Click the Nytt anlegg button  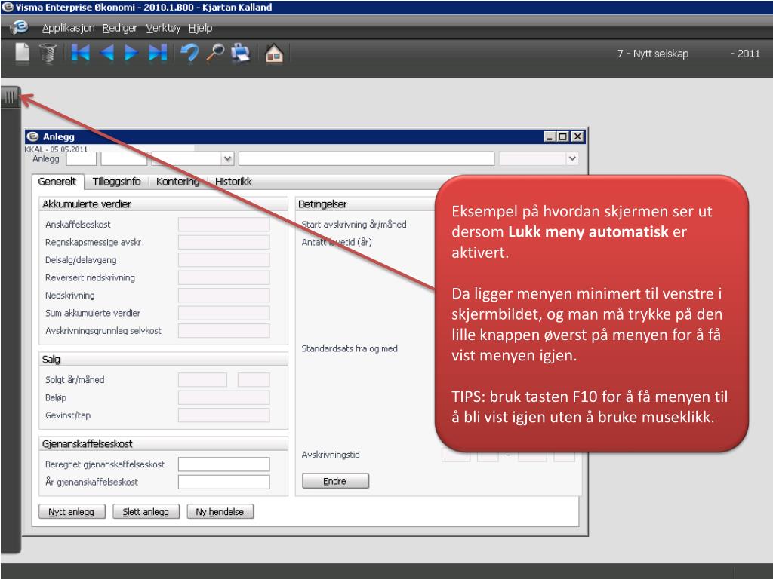[72, 512]
